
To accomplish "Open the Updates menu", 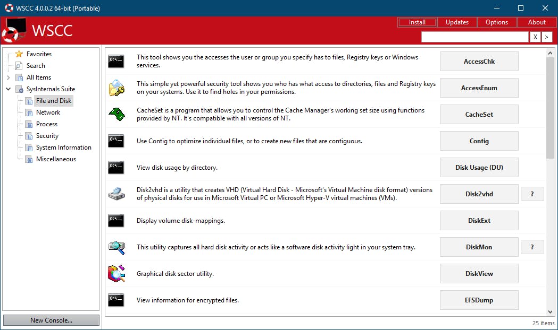I will point(457,22).
